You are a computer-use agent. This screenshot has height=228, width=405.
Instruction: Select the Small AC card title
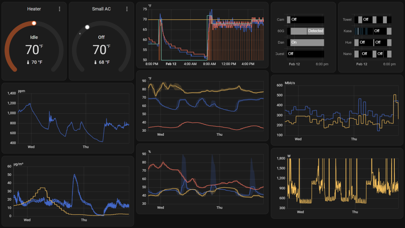pyautogui.click(x=101, y=9)
